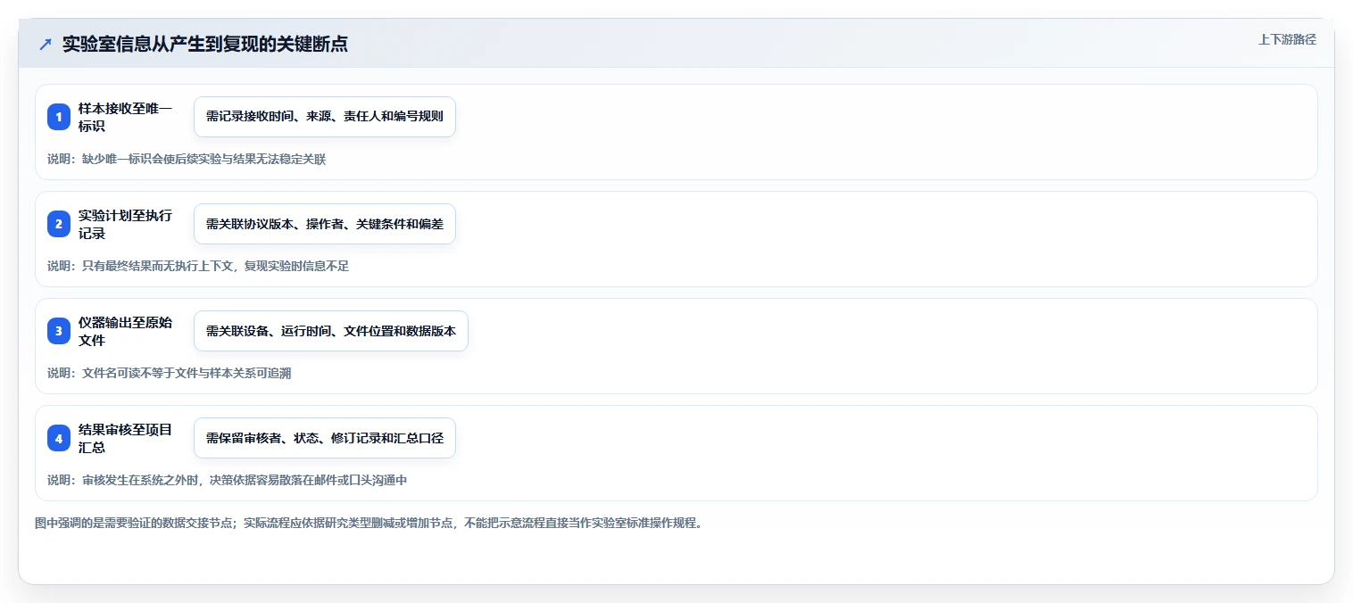The width and height of the screenshot is (1353, 603).
Task: Click the step 2 number badge
Action: point(59,224)
